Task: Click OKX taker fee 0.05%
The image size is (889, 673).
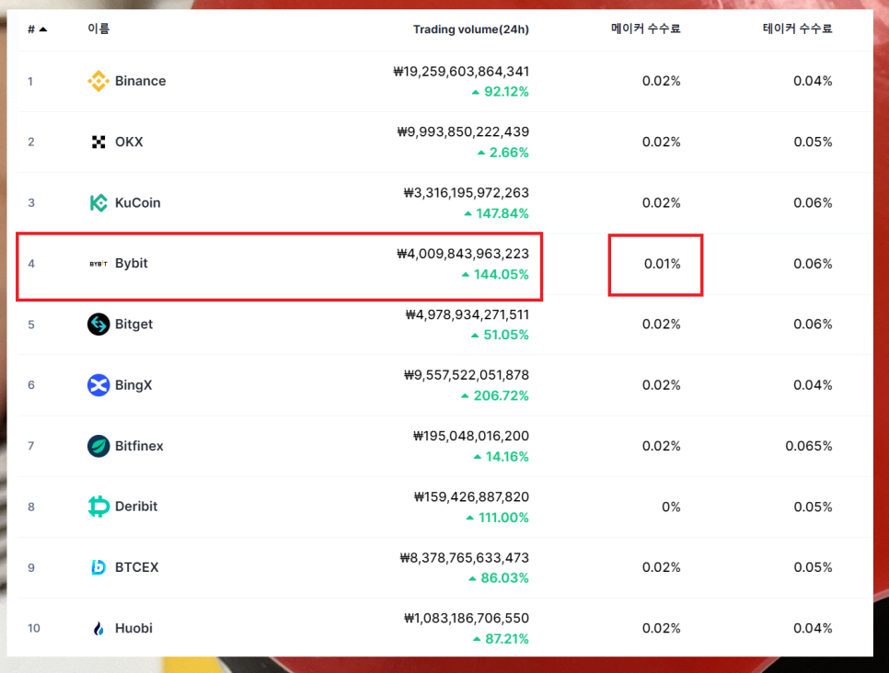Action: [x=813, y=142]
